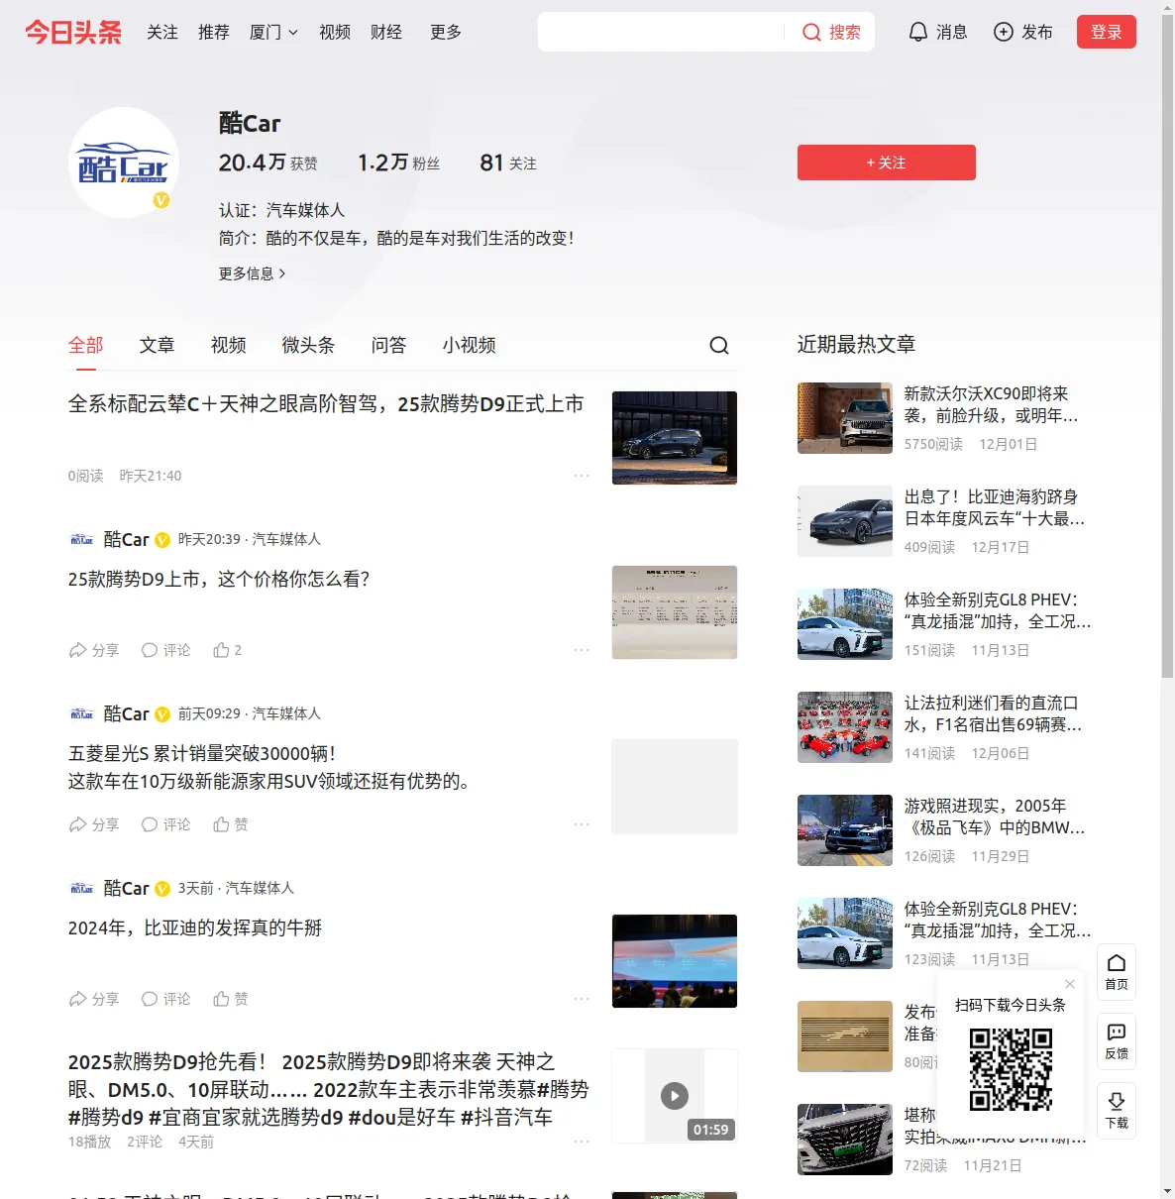Screen dimensions: 1175x1199
Task: Click the 搜索 search button text
Action: (x=845, y=32)
